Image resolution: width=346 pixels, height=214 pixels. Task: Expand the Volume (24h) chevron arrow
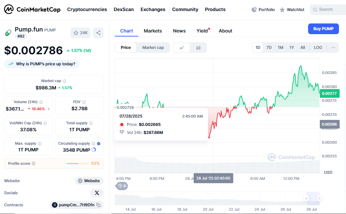(x=49, y=109)
